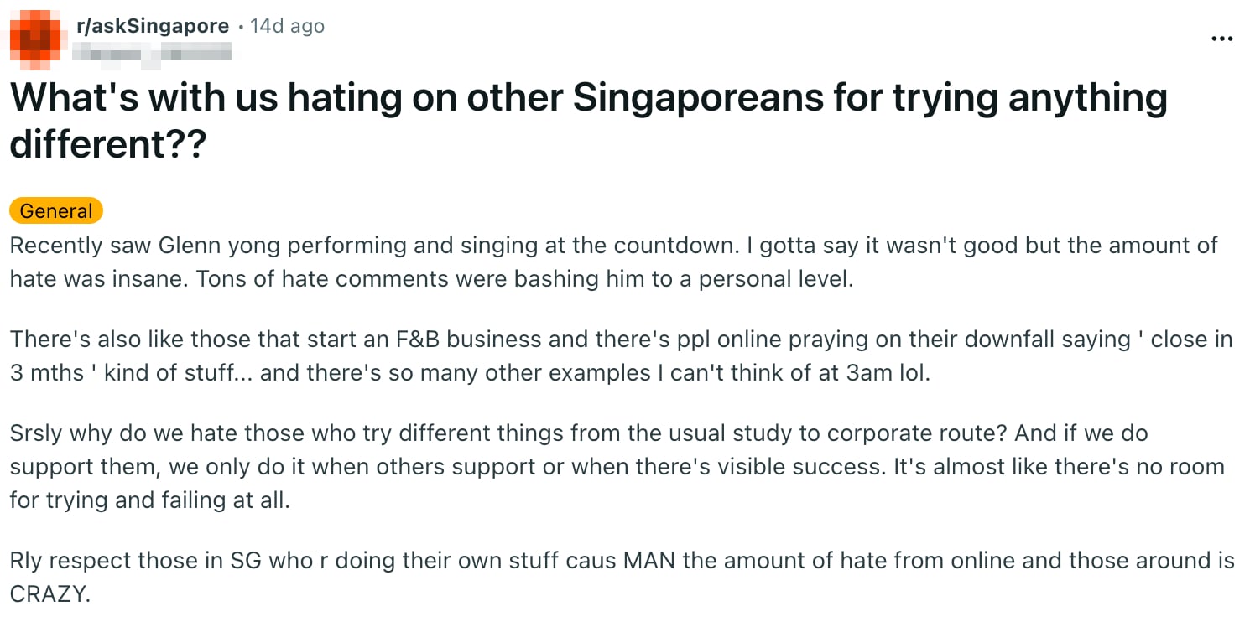
Task: Click the line "for trying and failing at all."
Action: coord(149,500)
